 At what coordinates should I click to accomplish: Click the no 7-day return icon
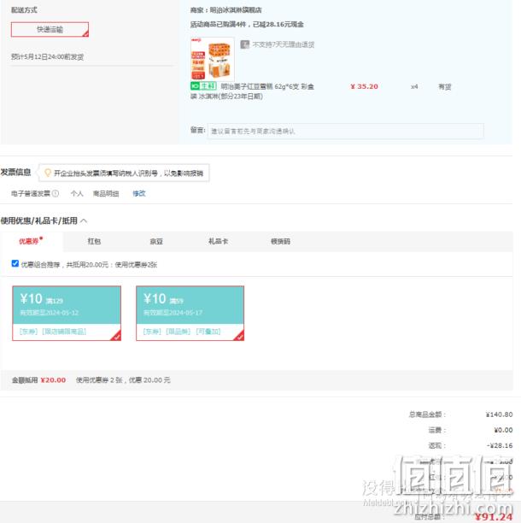[x=244, y=44]
